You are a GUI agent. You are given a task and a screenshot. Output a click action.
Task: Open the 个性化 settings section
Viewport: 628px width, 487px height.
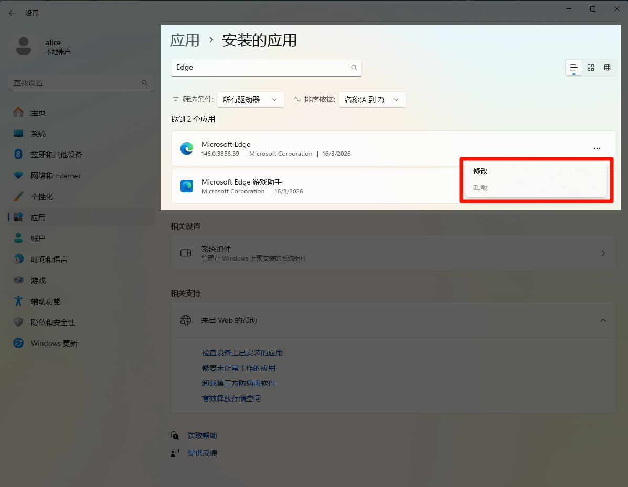tap(81, 197)
